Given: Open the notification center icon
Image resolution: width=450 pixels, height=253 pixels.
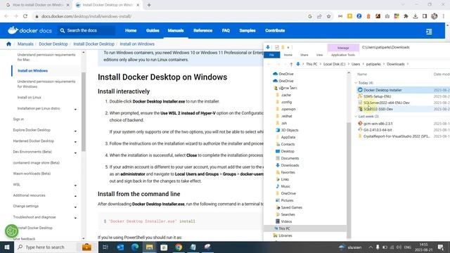Looking at the screenshot, I should pyautogui.click(x=441, y=247).
